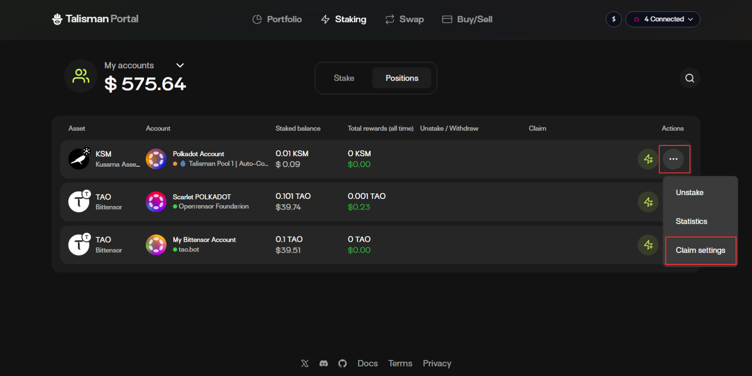752x376 pixels.
Task: Click the Polkadot Account avatar in KSM row
Action: tap(156, 159)
